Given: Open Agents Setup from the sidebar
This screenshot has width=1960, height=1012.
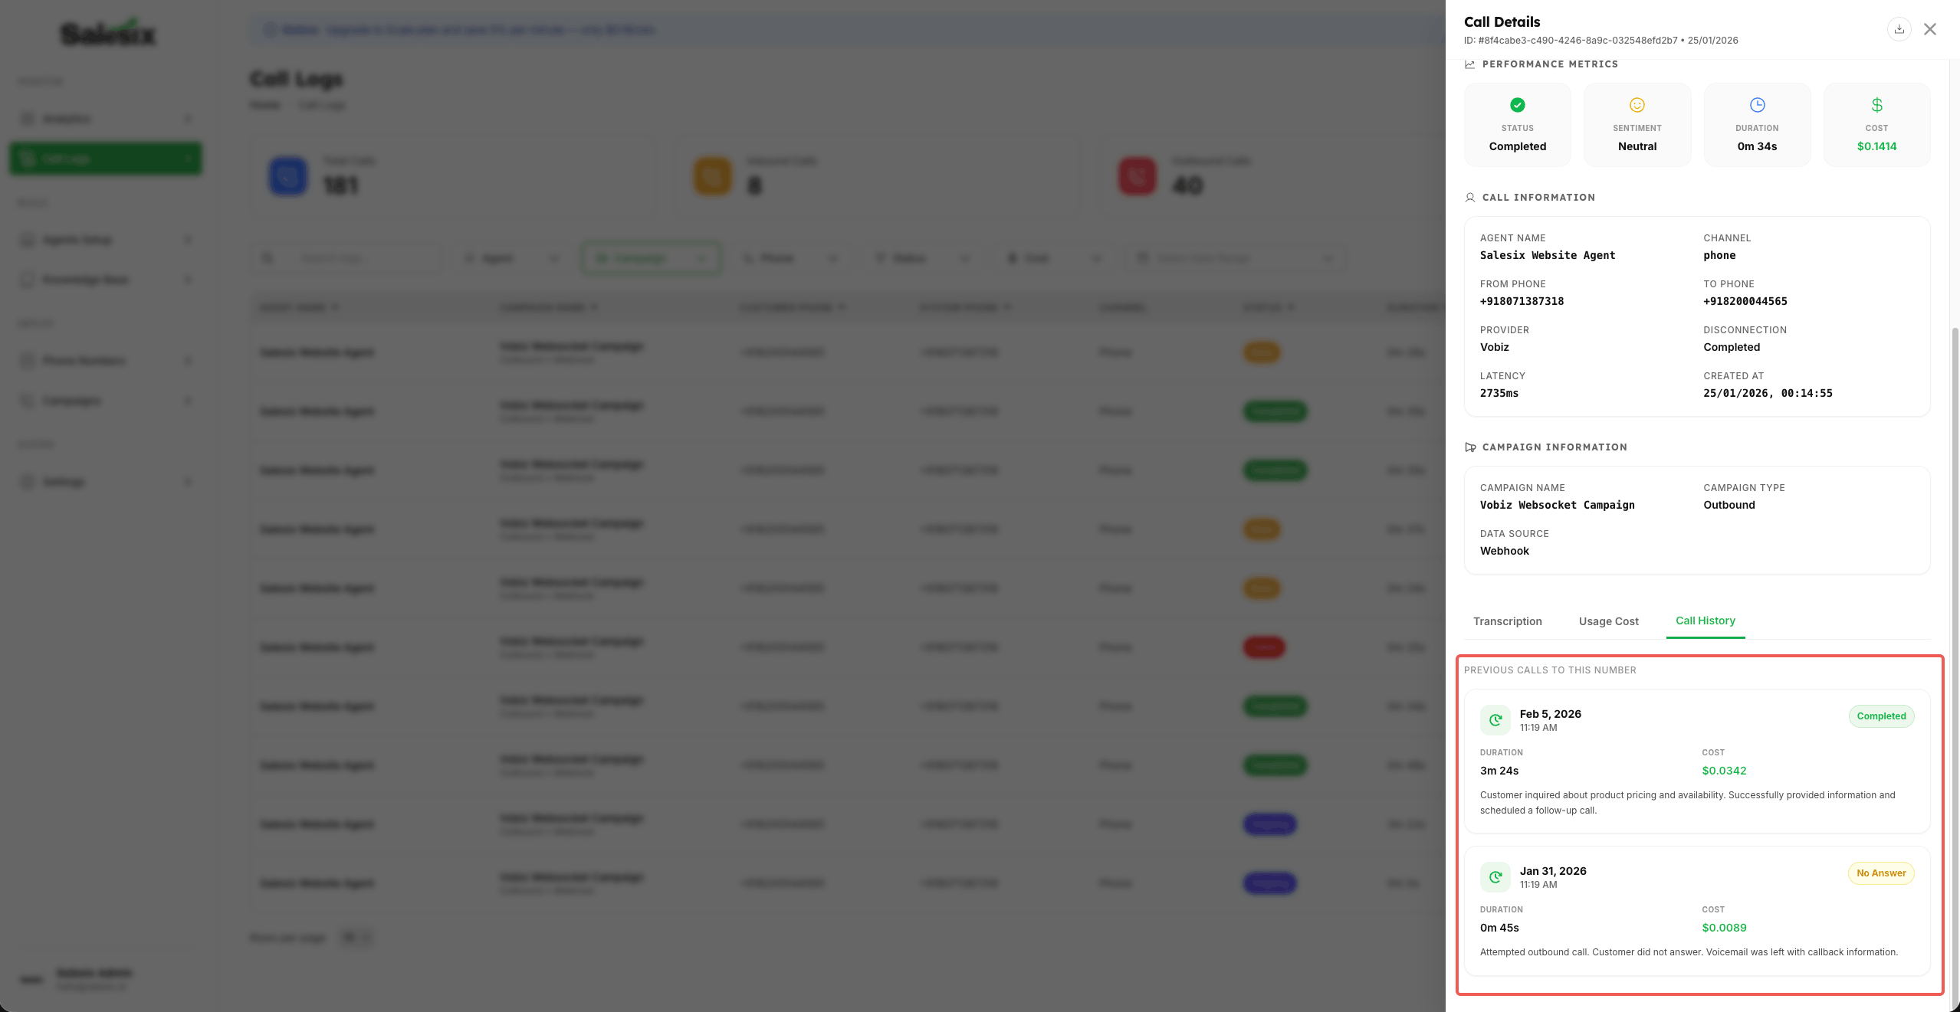Looking at the screenshot, I should (77, 239).
